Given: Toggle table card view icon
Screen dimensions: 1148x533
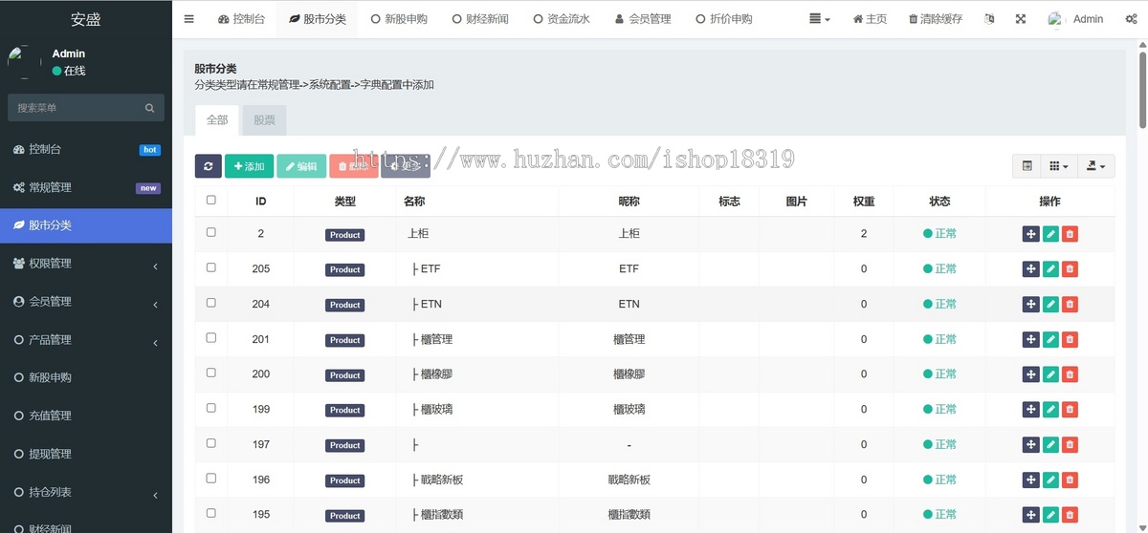Looking at the screenshot, I should (x=1027, y=166).
